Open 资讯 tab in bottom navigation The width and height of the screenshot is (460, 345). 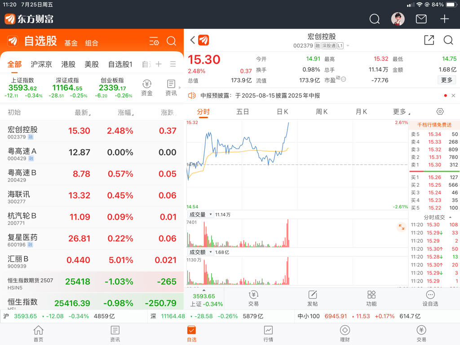point(115,334)
